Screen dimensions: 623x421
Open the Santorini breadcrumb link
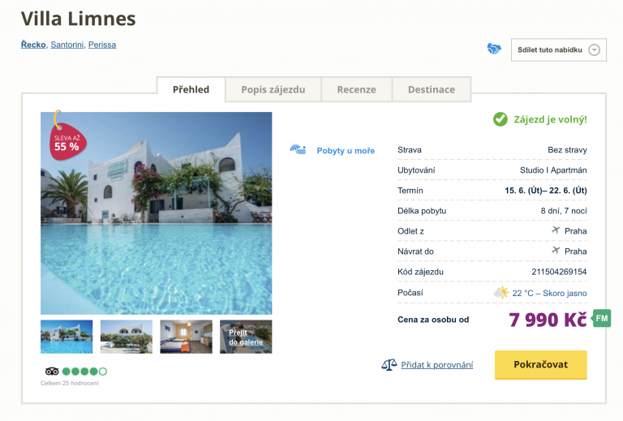coord(67,45)
